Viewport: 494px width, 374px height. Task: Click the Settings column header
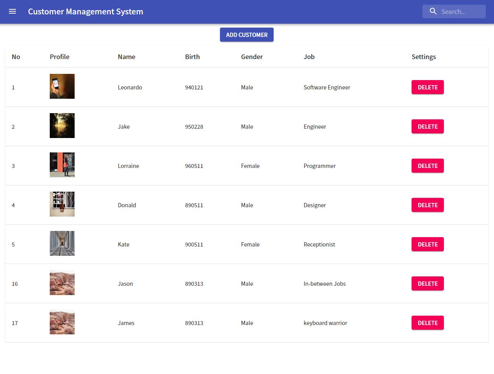click(x=424, y=57)
